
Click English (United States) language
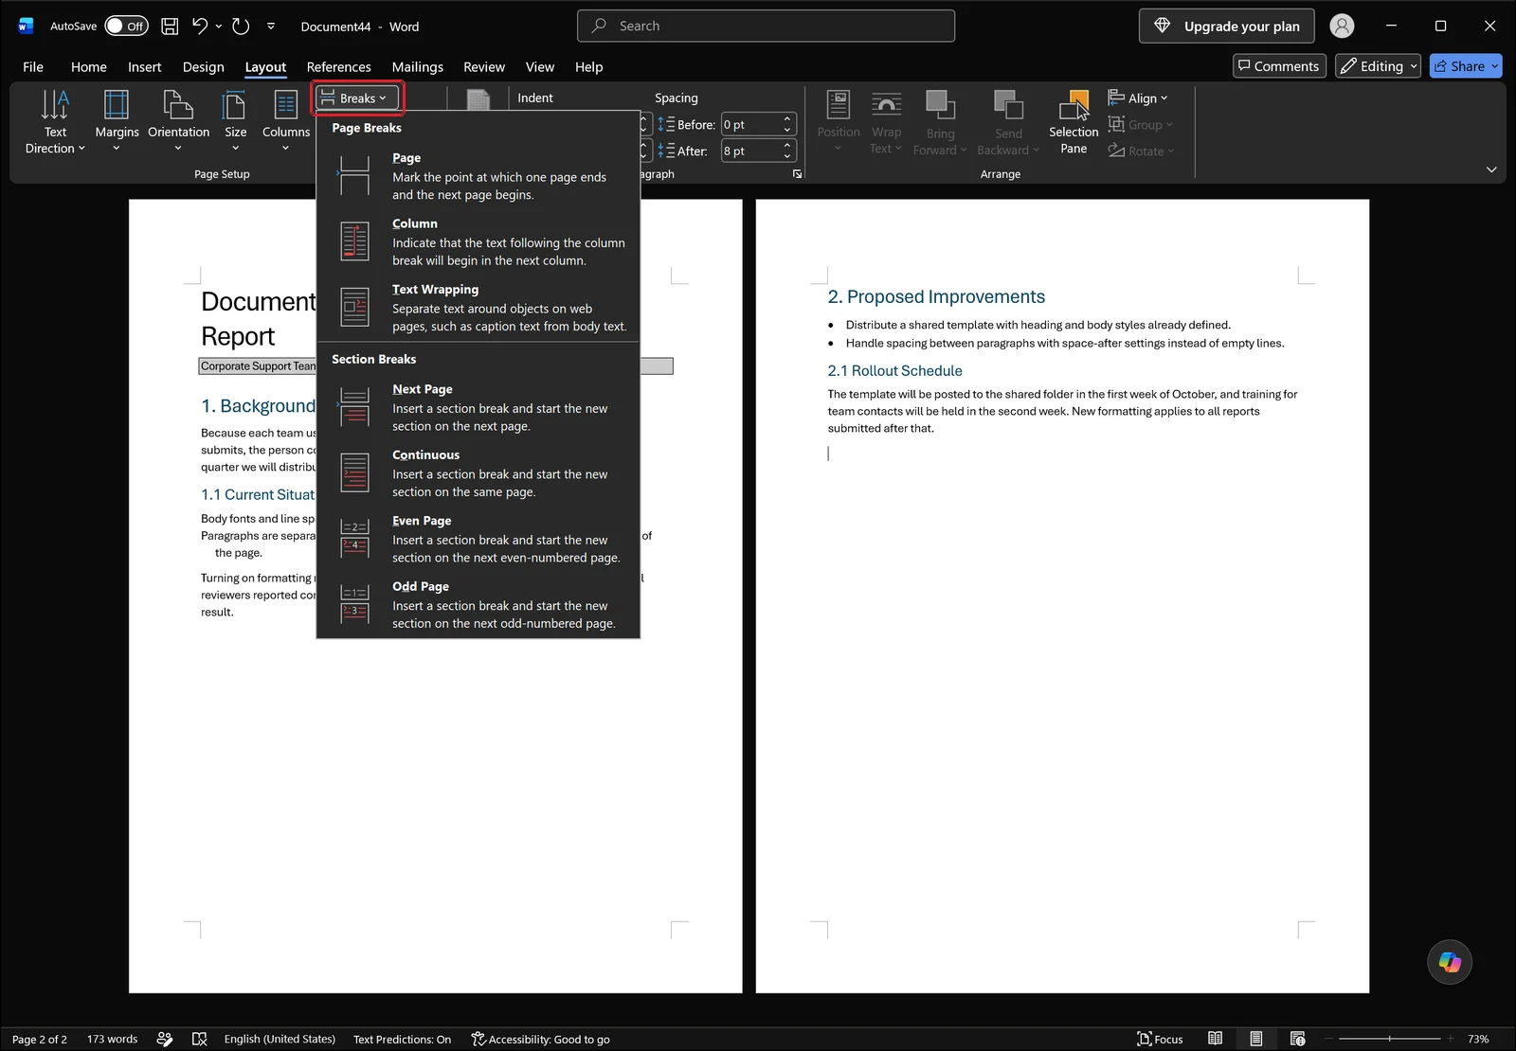pyautogui.click(x=280, y=1040)
